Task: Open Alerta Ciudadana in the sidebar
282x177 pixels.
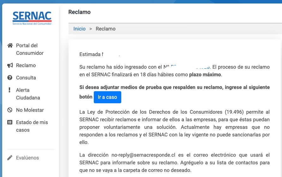Action: coord(28,94)
